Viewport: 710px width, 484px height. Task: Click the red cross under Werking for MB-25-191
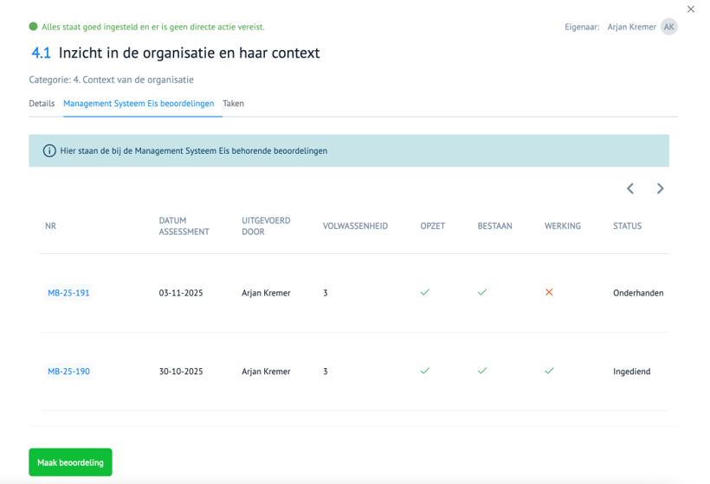click(x=549, y=292)
